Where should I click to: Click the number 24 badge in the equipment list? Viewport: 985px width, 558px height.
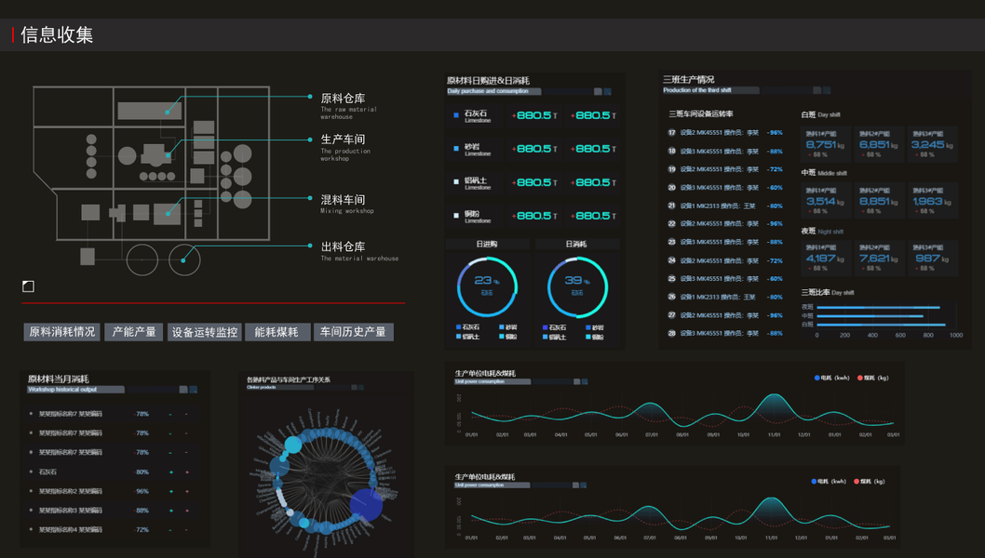click(671, 260)
